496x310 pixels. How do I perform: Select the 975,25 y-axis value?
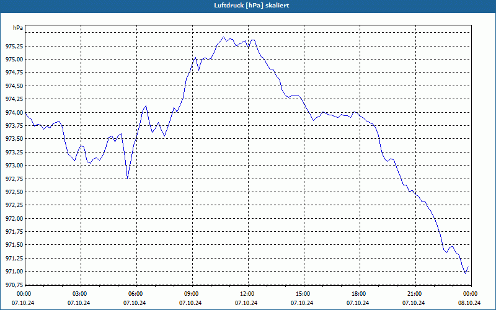[x=14, y=46]
